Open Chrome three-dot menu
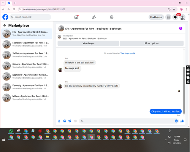Screen dimensions: 190x152 pyautogui.click(x=187, y=9)
